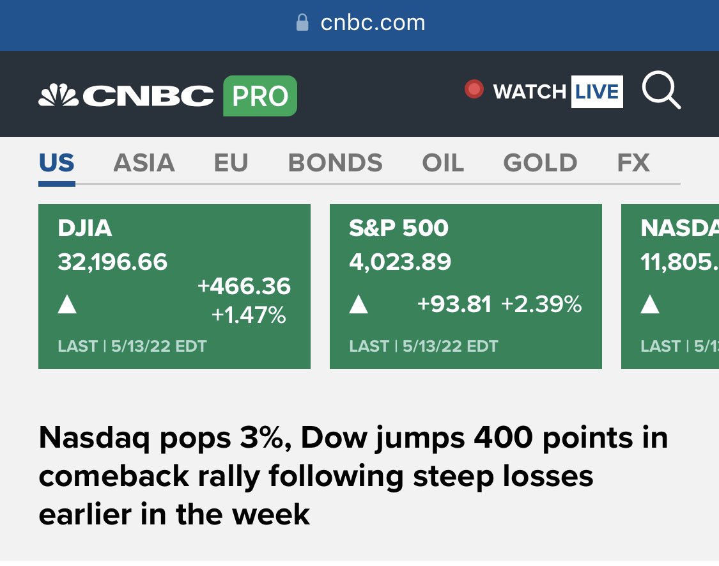Switch to the EU markets tab

[231, 163]
